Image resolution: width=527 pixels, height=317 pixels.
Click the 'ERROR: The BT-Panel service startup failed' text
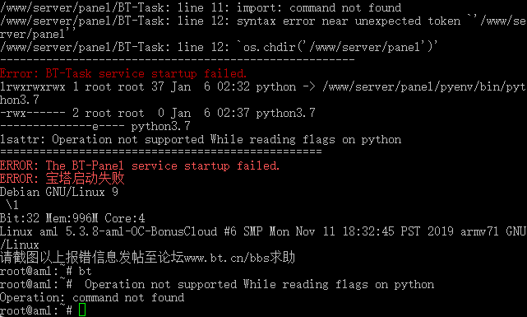click(x=140, y=165)
